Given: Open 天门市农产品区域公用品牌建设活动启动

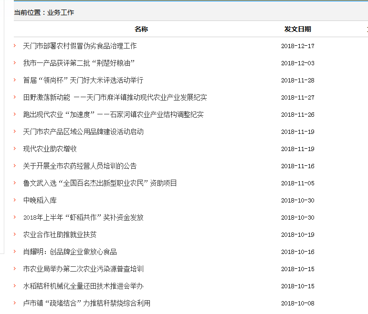Looking at the screenshot, I should click(x=83, y=132).
